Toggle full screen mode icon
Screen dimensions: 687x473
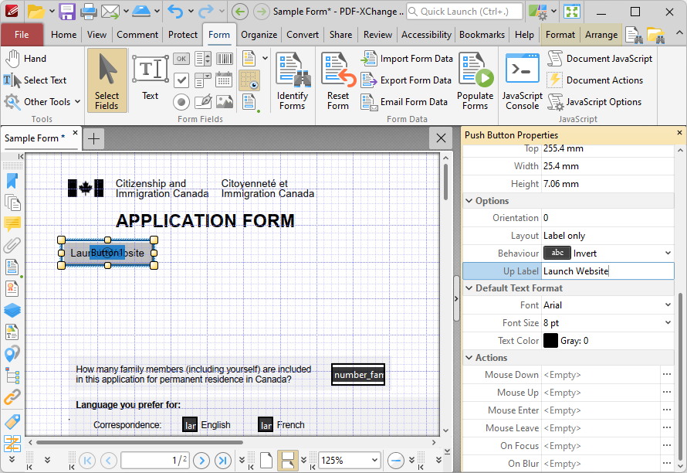(x=572, y=12)
